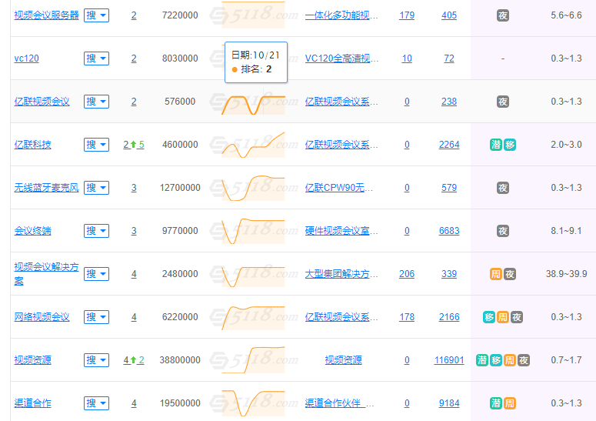Expand 搜 dropdown for vc120
This screenshot has width=596, height=421.
tap(97, 58)
